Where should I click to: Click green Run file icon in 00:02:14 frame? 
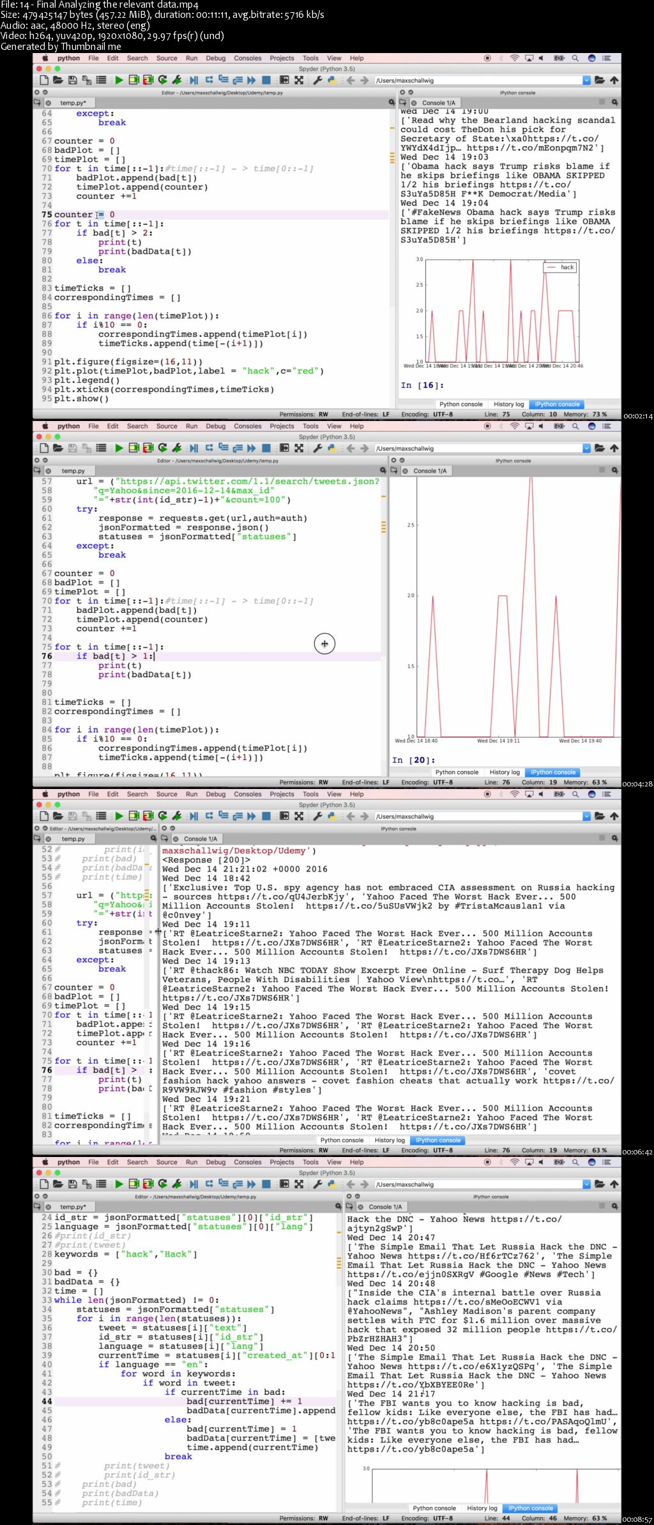(119, 80)
